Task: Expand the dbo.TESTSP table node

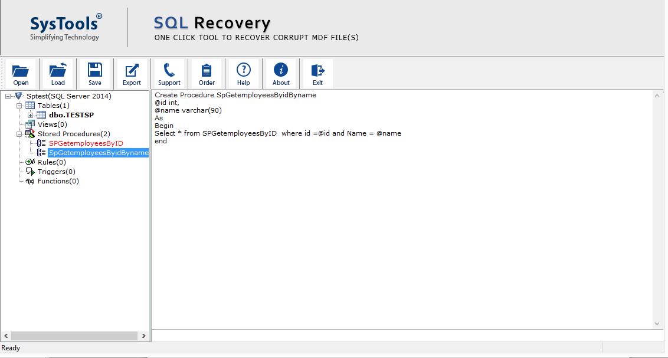Action: (30, 115)
